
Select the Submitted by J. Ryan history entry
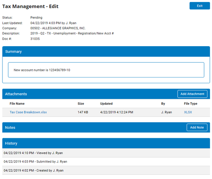tap(106, 162)
